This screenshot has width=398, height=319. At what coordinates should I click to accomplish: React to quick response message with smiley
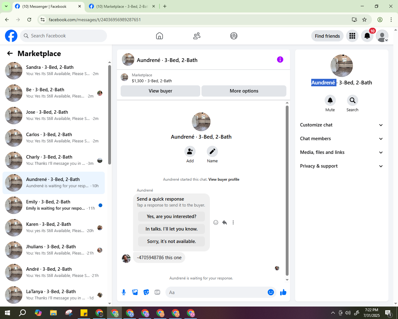(x=216, y=222)
